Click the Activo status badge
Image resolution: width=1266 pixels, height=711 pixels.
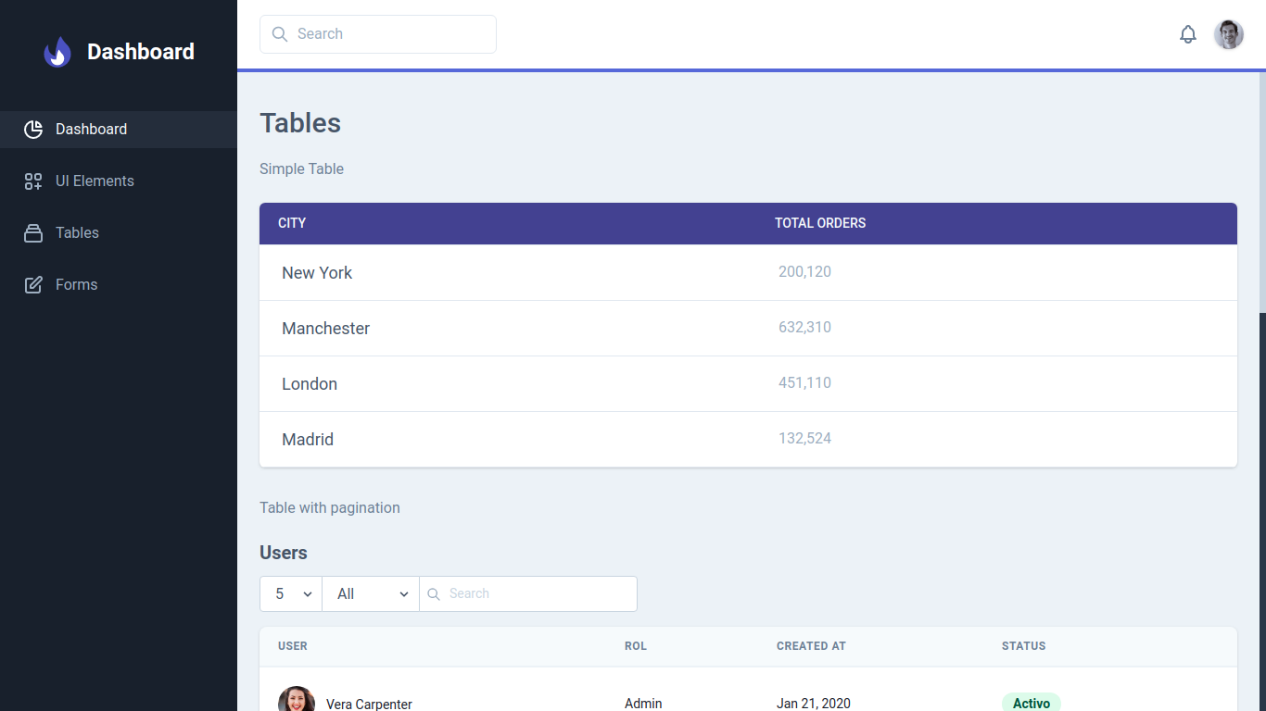1032,703
